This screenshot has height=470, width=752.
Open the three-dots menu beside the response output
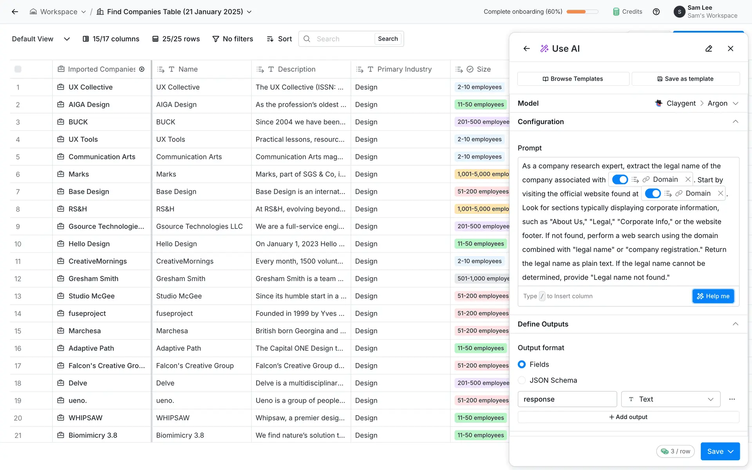point(732,399)
